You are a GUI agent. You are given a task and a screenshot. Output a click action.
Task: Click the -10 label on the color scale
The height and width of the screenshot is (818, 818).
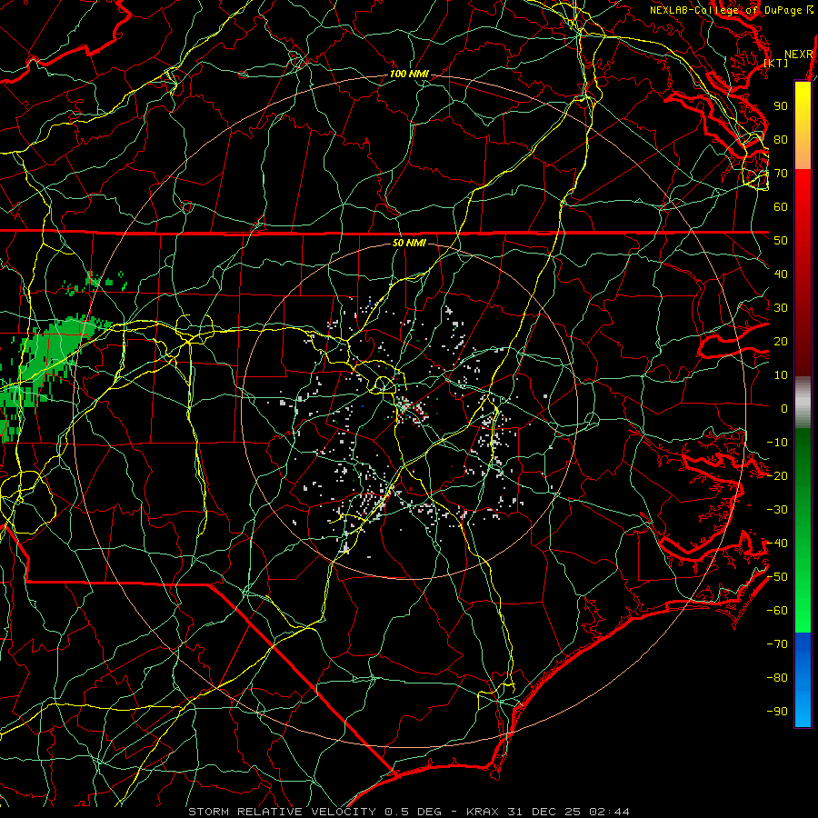tap(777, 443)
